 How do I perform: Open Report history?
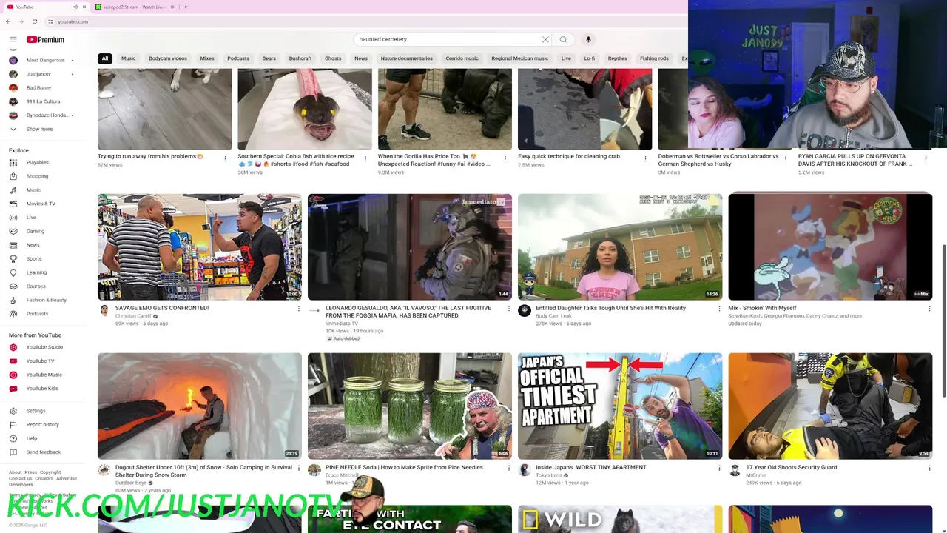42,424
